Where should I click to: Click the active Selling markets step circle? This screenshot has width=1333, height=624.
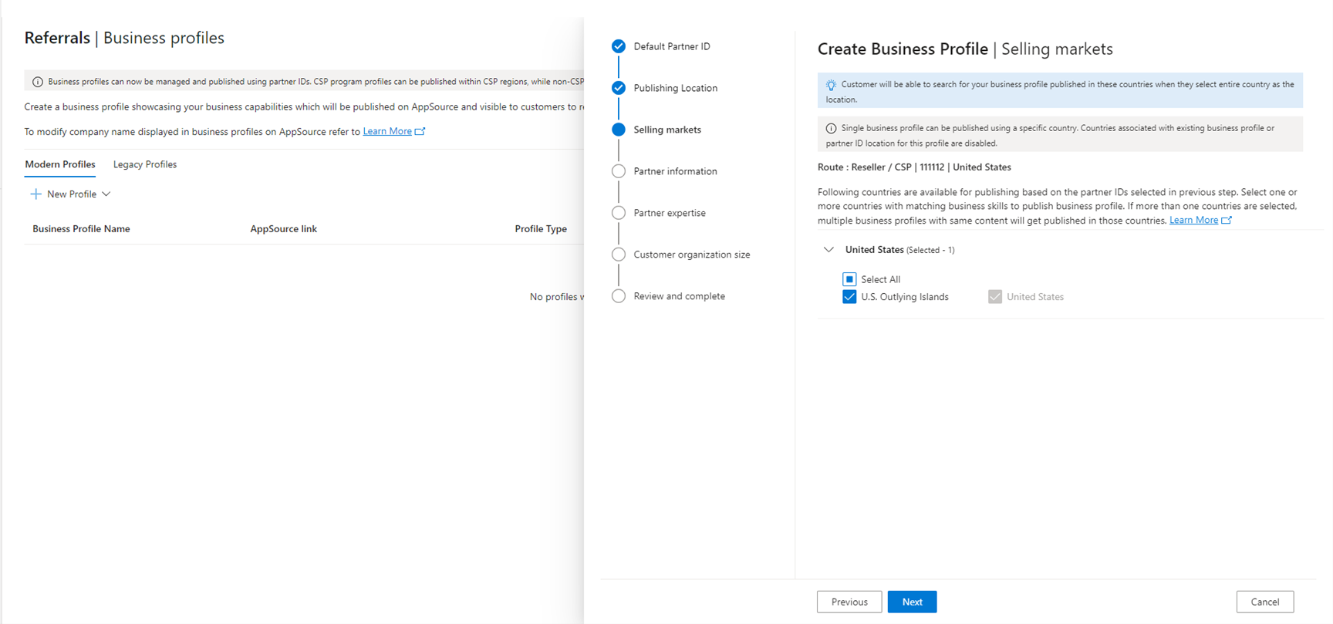pos(619,130)
